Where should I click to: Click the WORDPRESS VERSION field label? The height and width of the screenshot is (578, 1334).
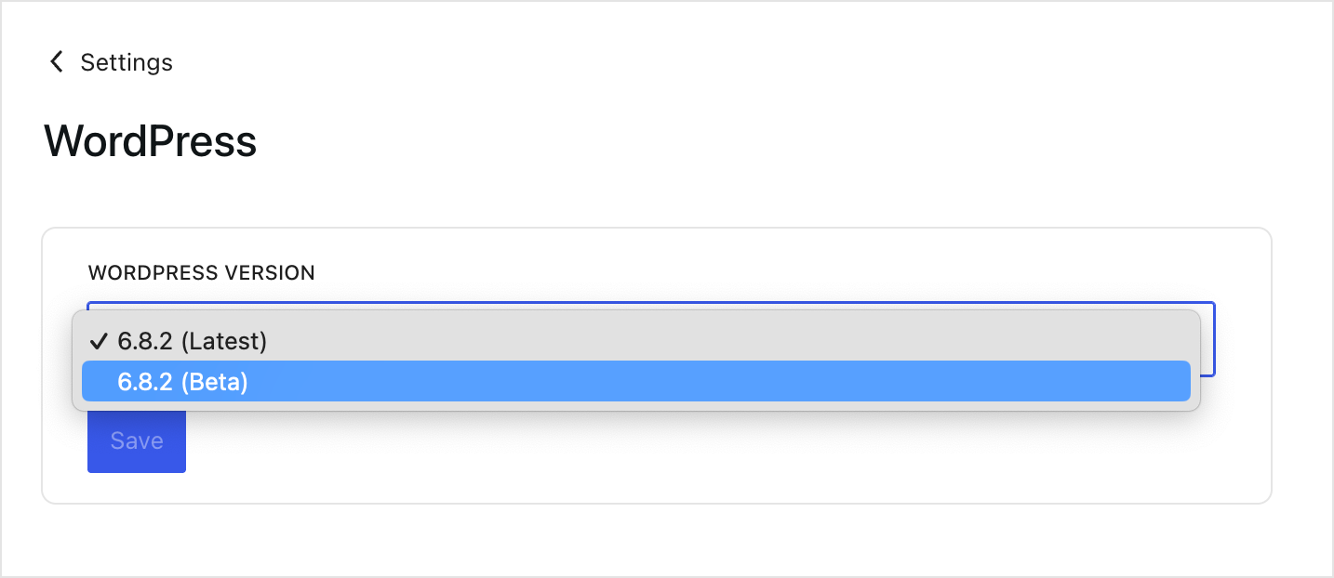[201, 272]
